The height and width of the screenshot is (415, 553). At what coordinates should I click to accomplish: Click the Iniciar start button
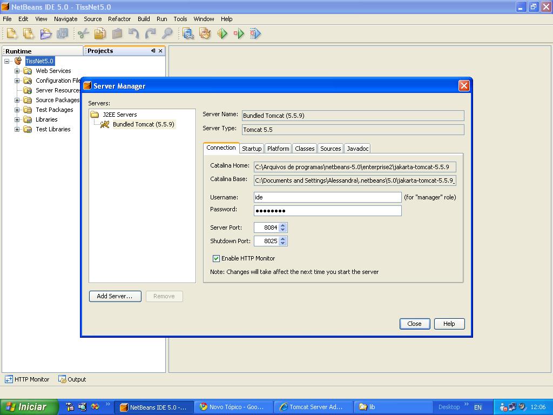(29, 407)
